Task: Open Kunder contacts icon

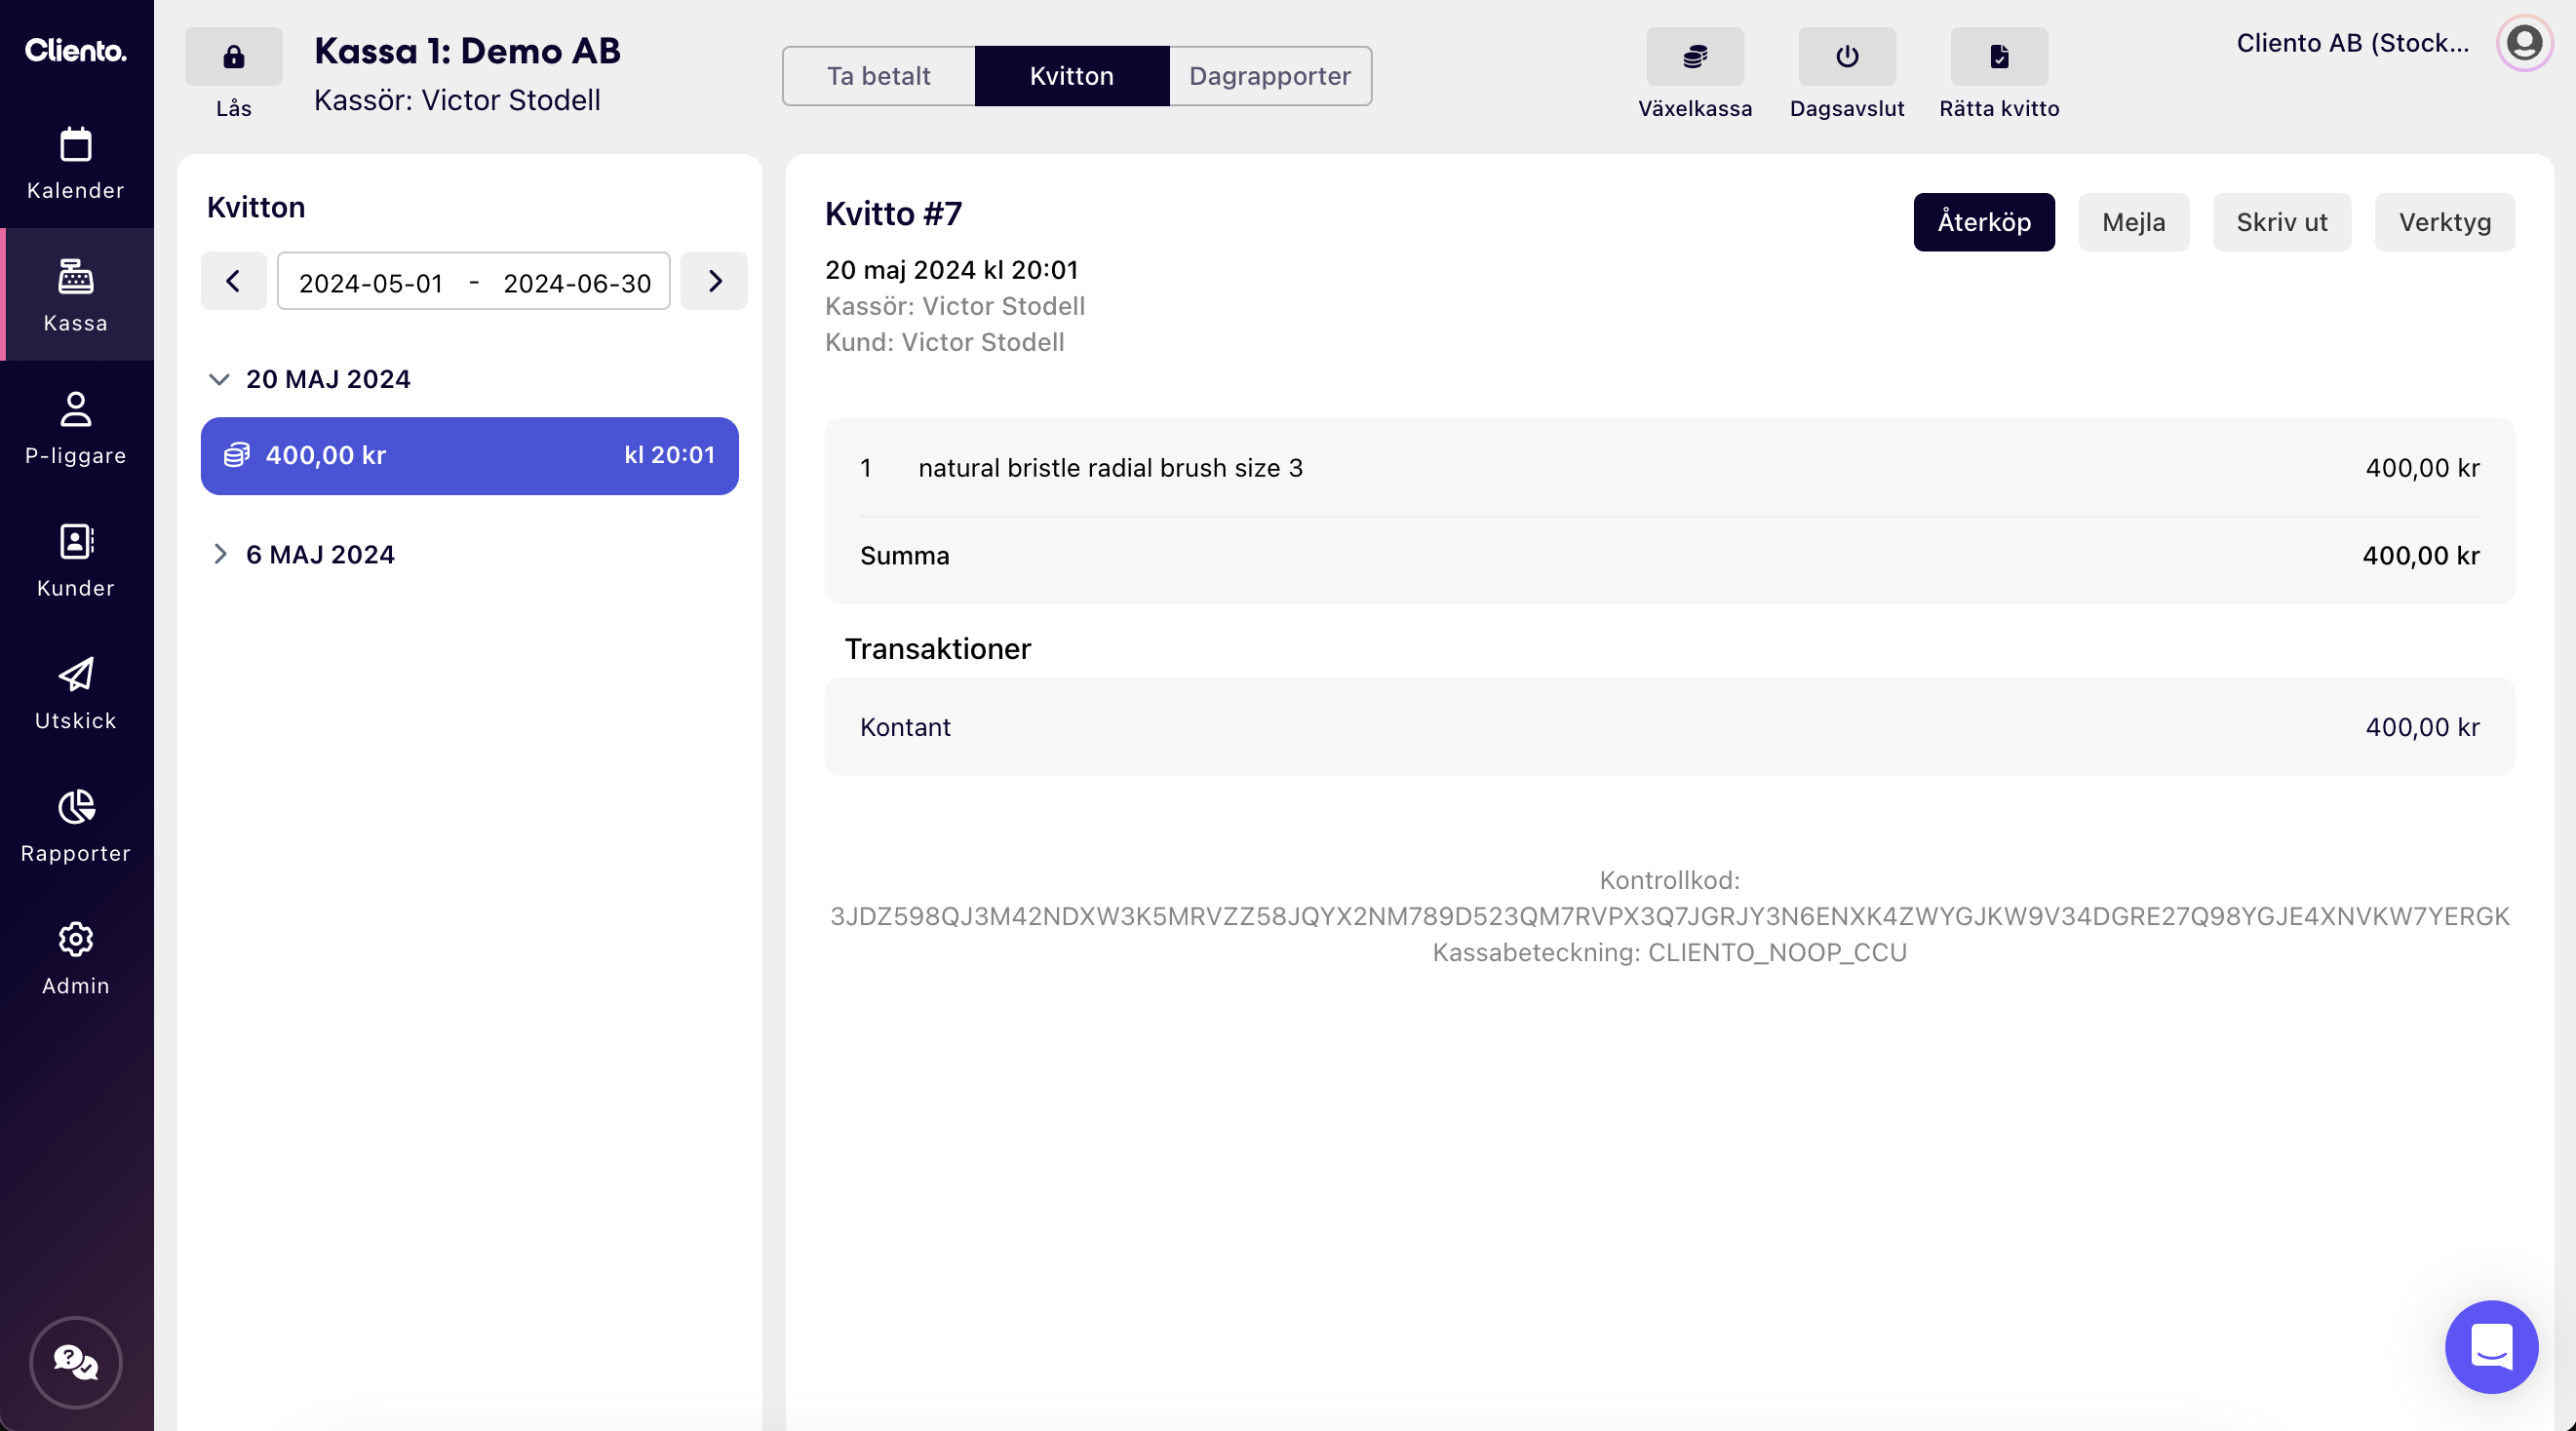Action: coord(76,560)
